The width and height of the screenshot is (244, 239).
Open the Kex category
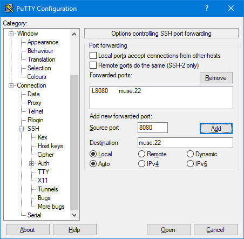[43, 137]
